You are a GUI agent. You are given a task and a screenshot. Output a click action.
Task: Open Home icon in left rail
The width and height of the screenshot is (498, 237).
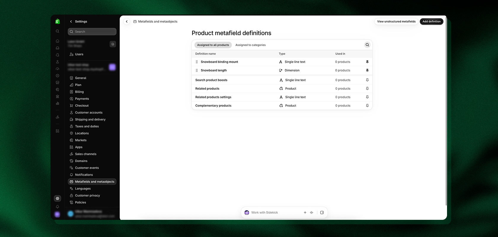point(58,41)
